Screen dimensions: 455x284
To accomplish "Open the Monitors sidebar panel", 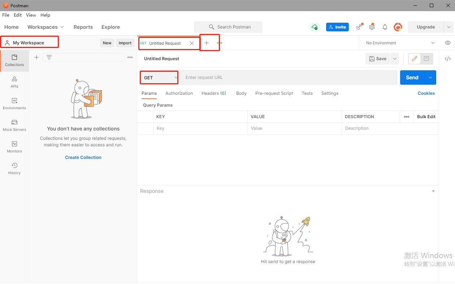I will [14, 147].
